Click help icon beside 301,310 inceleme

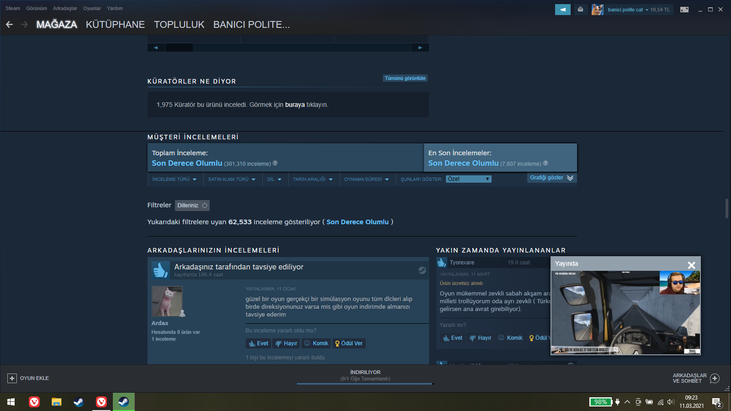pyautogui.click(x=275, y=163)
